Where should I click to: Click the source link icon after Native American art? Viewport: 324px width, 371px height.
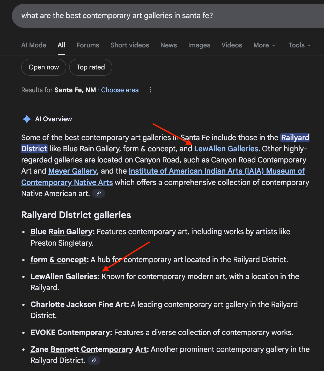coord(99,194)
